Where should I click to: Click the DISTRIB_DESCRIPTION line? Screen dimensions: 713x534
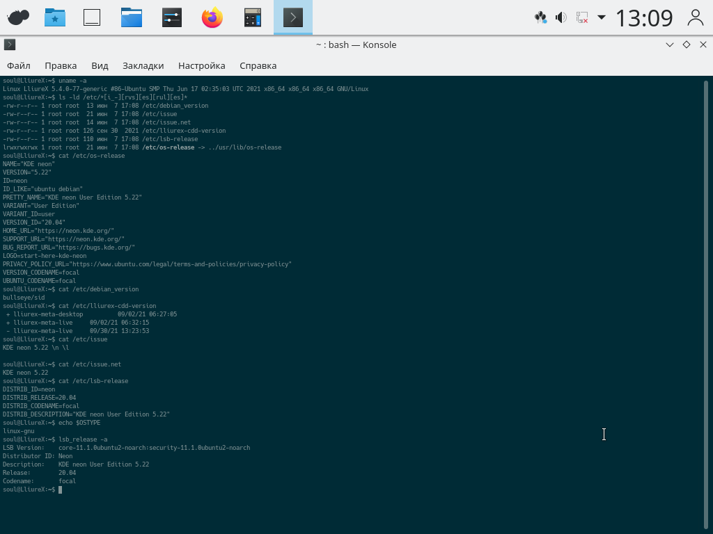[x=86, y=414]
